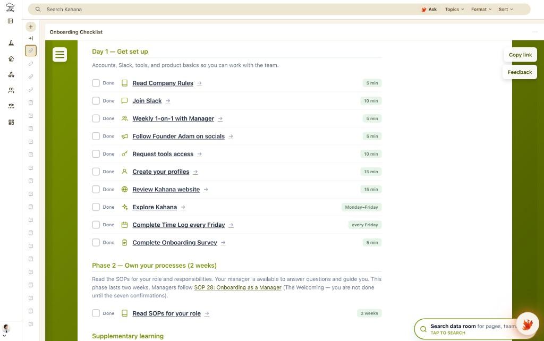Click the Onboarding Checklist page title

tap(76, 32)
